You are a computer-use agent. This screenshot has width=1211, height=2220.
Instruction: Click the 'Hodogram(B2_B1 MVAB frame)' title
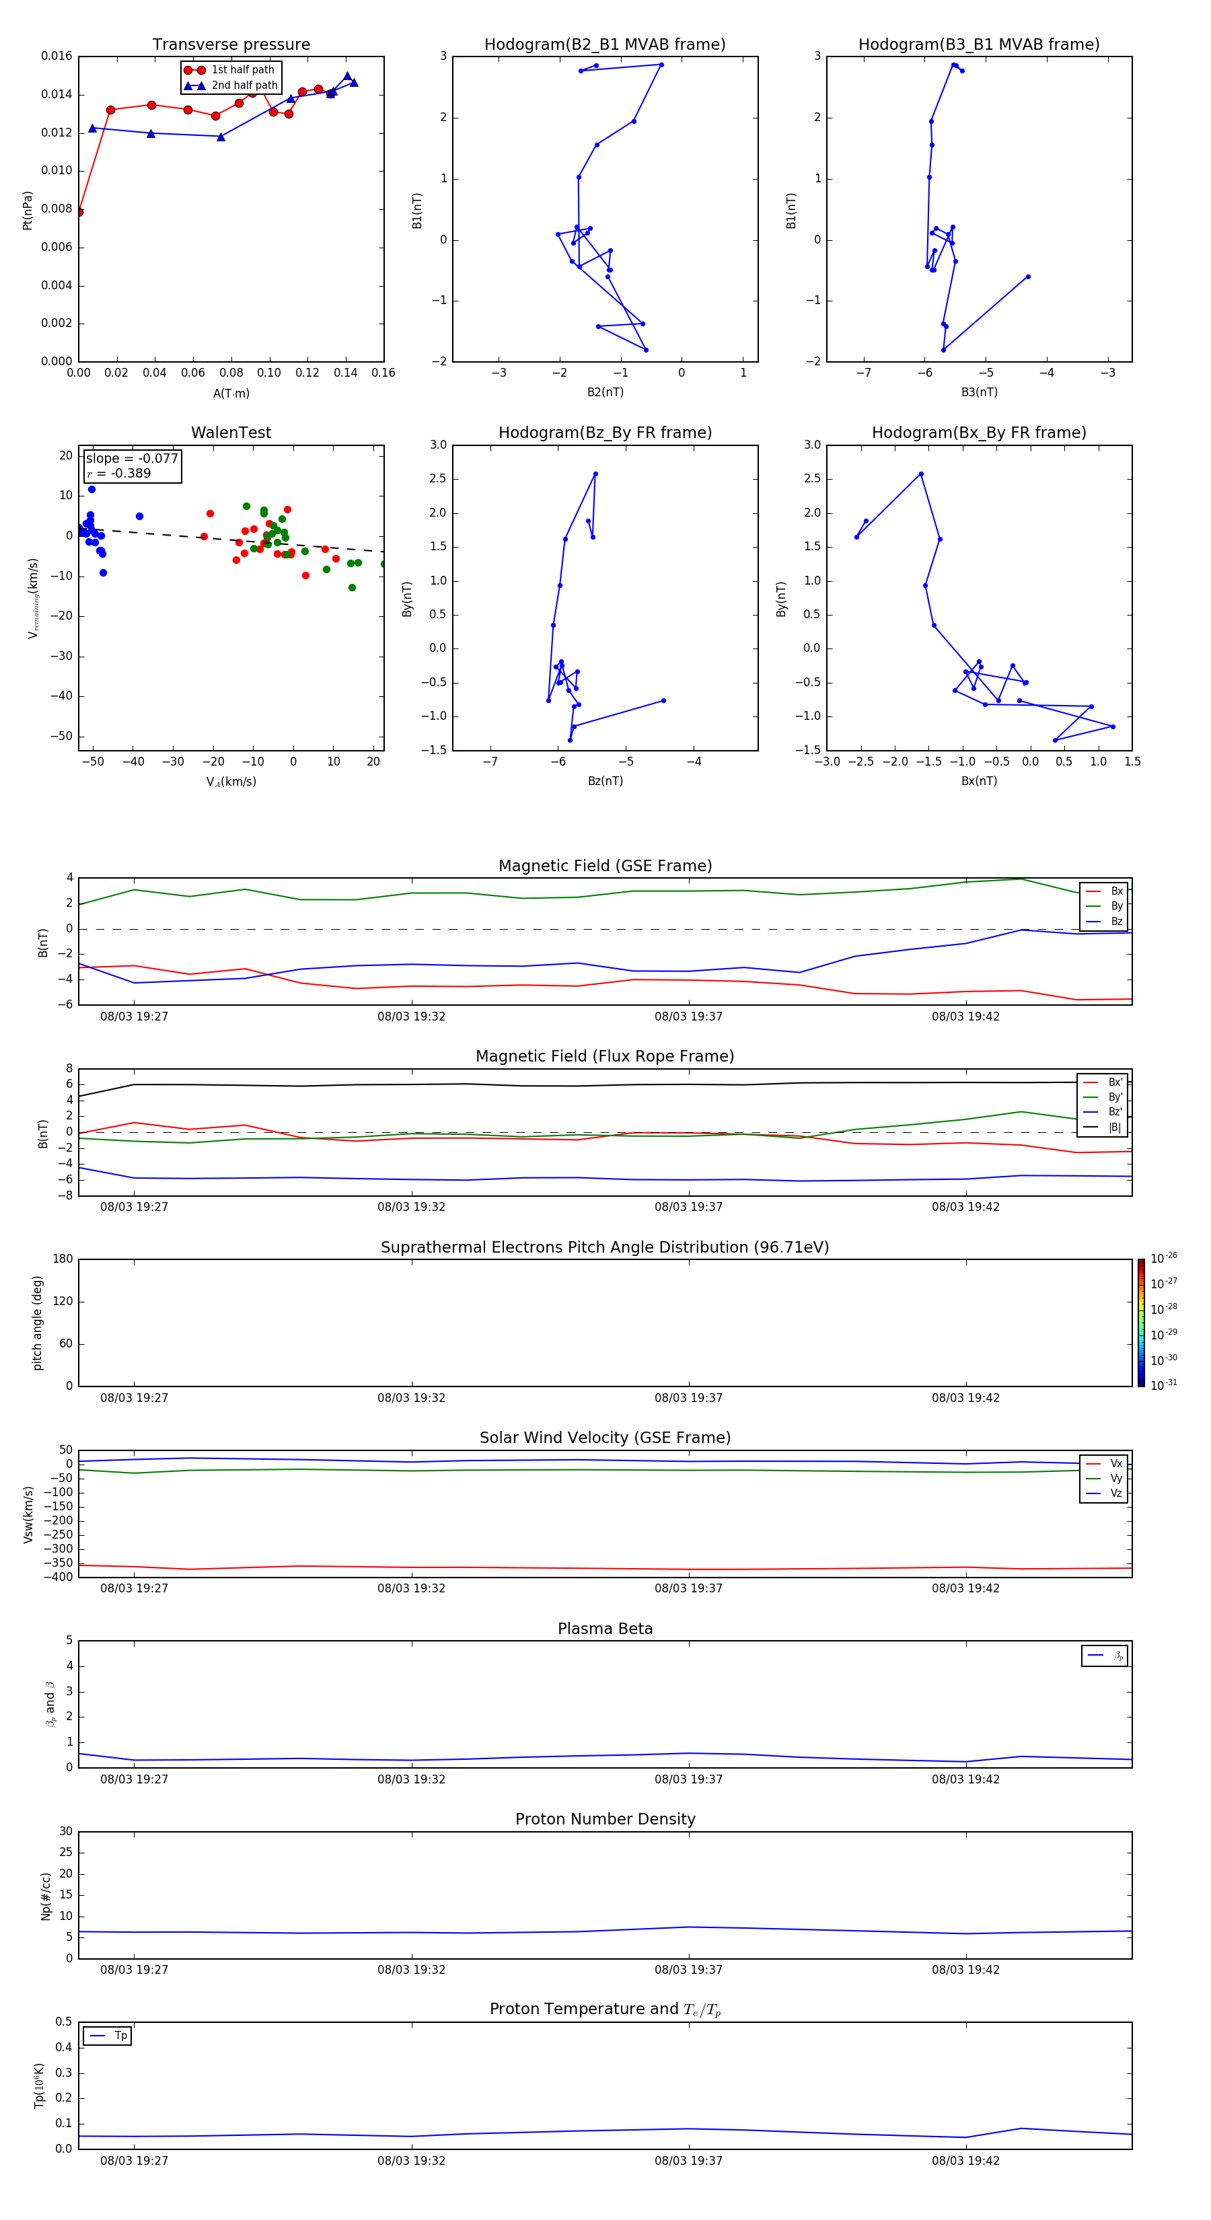click(x=605, y=45)
